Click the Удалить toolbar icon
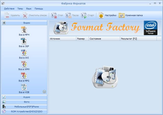This screenshot has height=115, width=163. 7,15
